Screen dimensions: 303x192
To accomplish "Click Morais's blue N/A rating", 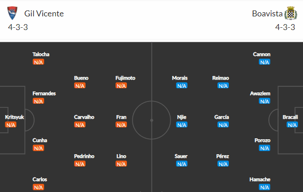I will [182, 86].
